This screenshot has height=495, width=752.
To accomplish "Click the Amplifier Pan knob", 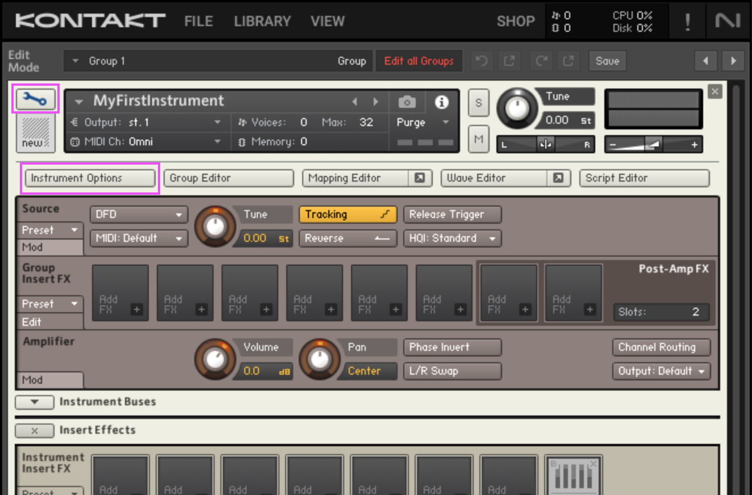I will pyautogui.click(x=319, y=359).
